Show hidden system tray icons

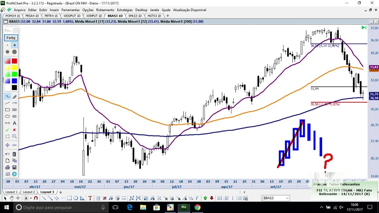[322, 207]
